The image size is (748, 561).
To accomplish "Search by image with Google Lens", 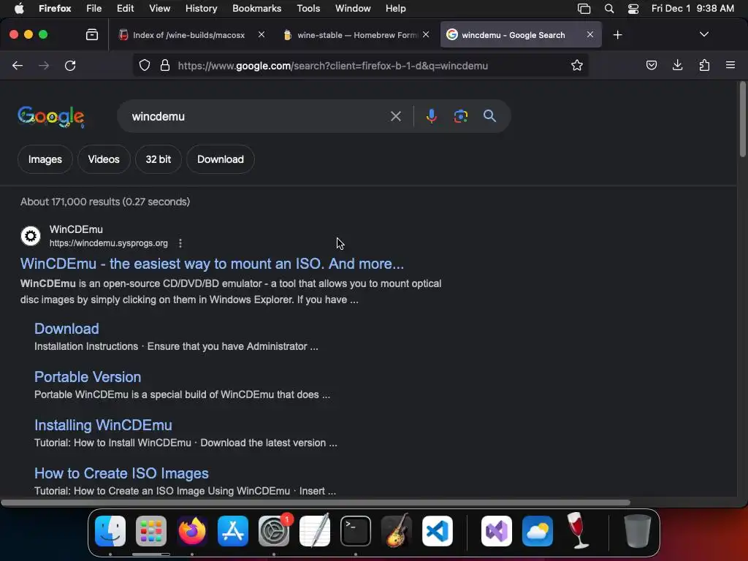I will 460,116.
